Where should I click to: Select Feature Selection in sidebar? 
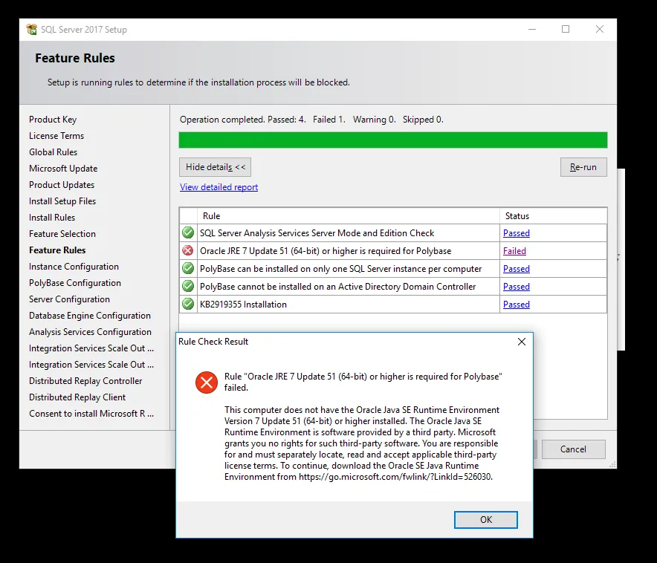pyautogui.click(x=62, y=233)
